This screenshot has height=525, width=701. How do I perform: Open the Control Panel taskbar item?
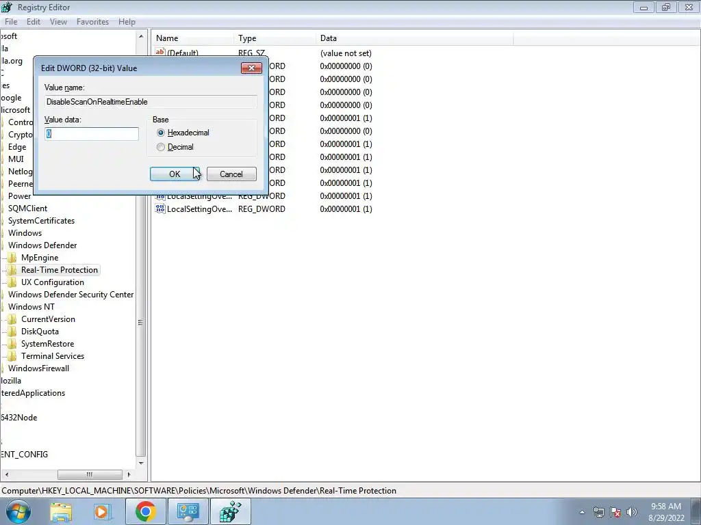[188, 511]
